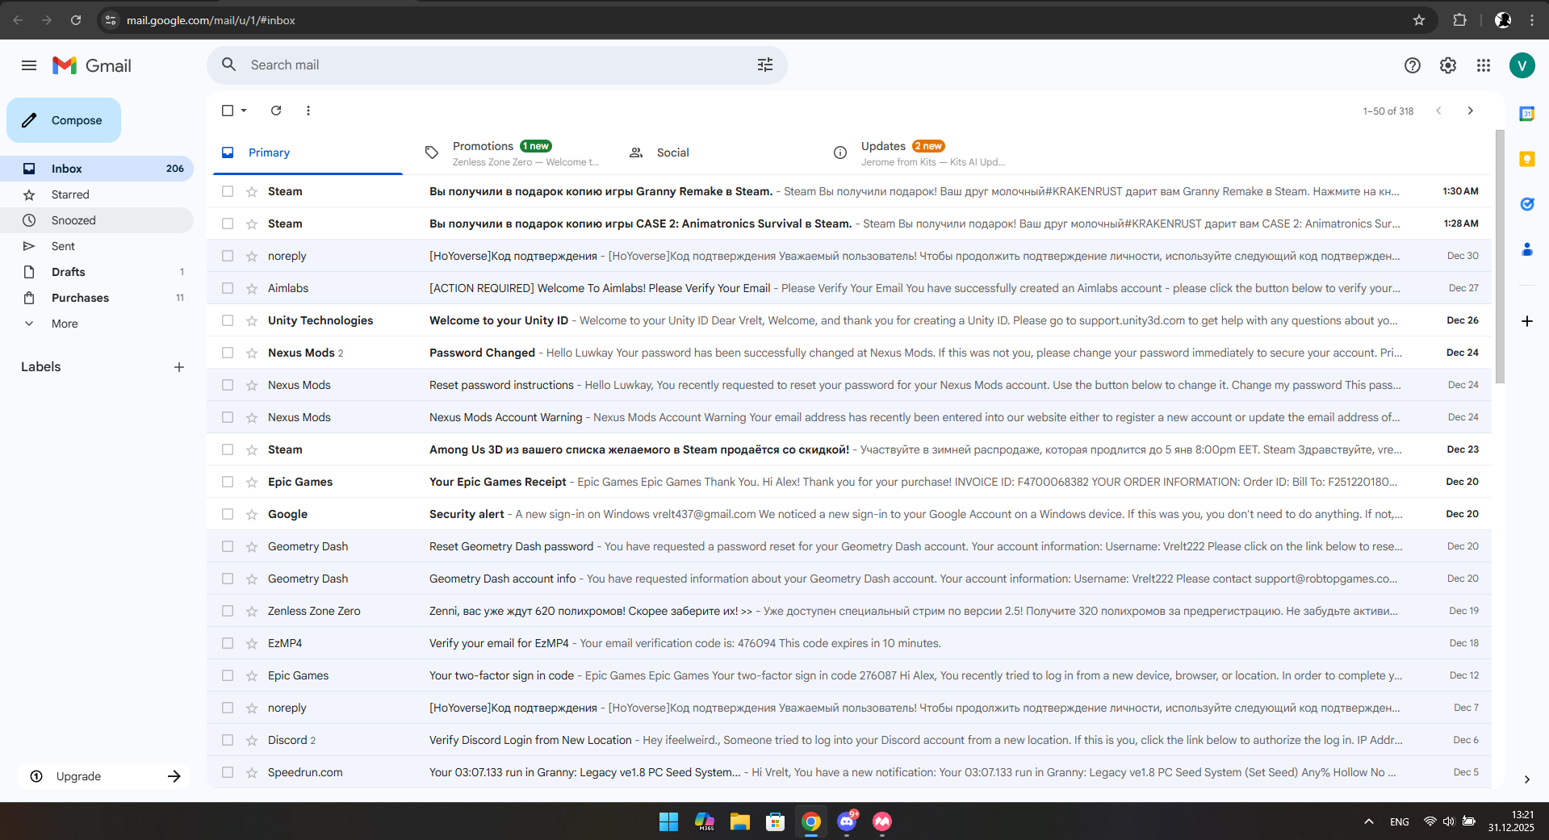Refresh the inbox
Screen dimensions: 1549x840
tap(276, 111)
